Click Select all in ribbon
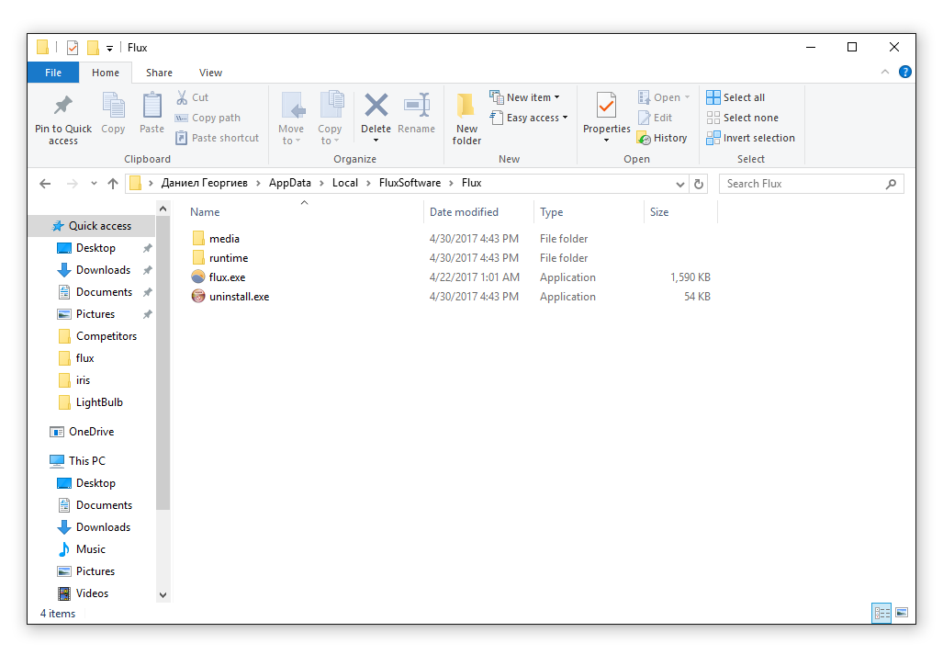This screenshot has height=655, width=943. [x=736, y=97]
